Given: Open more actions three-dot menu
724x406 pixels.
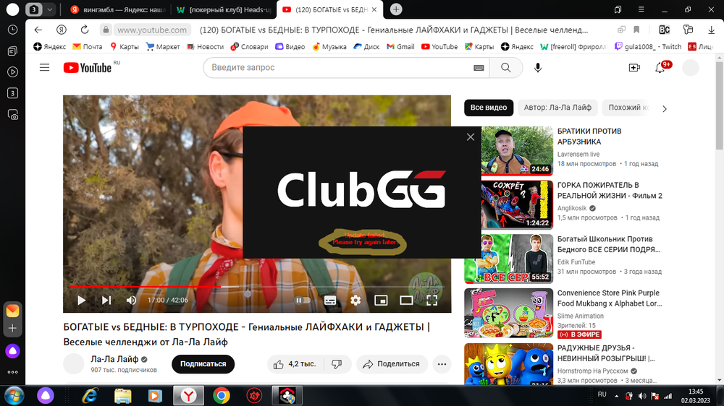Looking at the screenshot, I should [442, 364].
